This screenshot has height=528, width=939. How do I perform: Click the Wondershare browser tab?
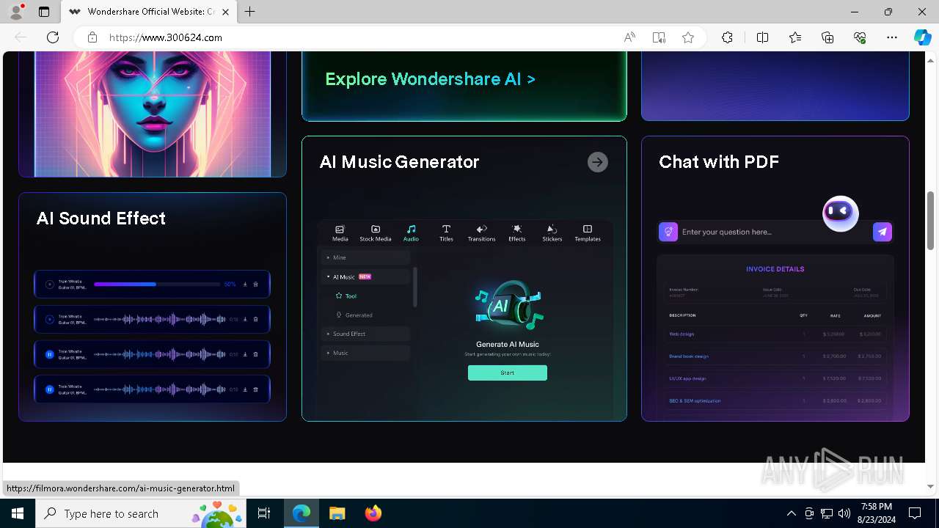(x=150, y=12)
